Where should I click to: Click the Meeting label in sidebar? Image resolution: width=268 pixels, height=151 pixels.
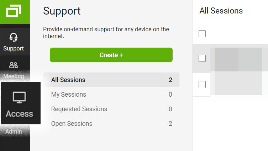coord(14,76)
